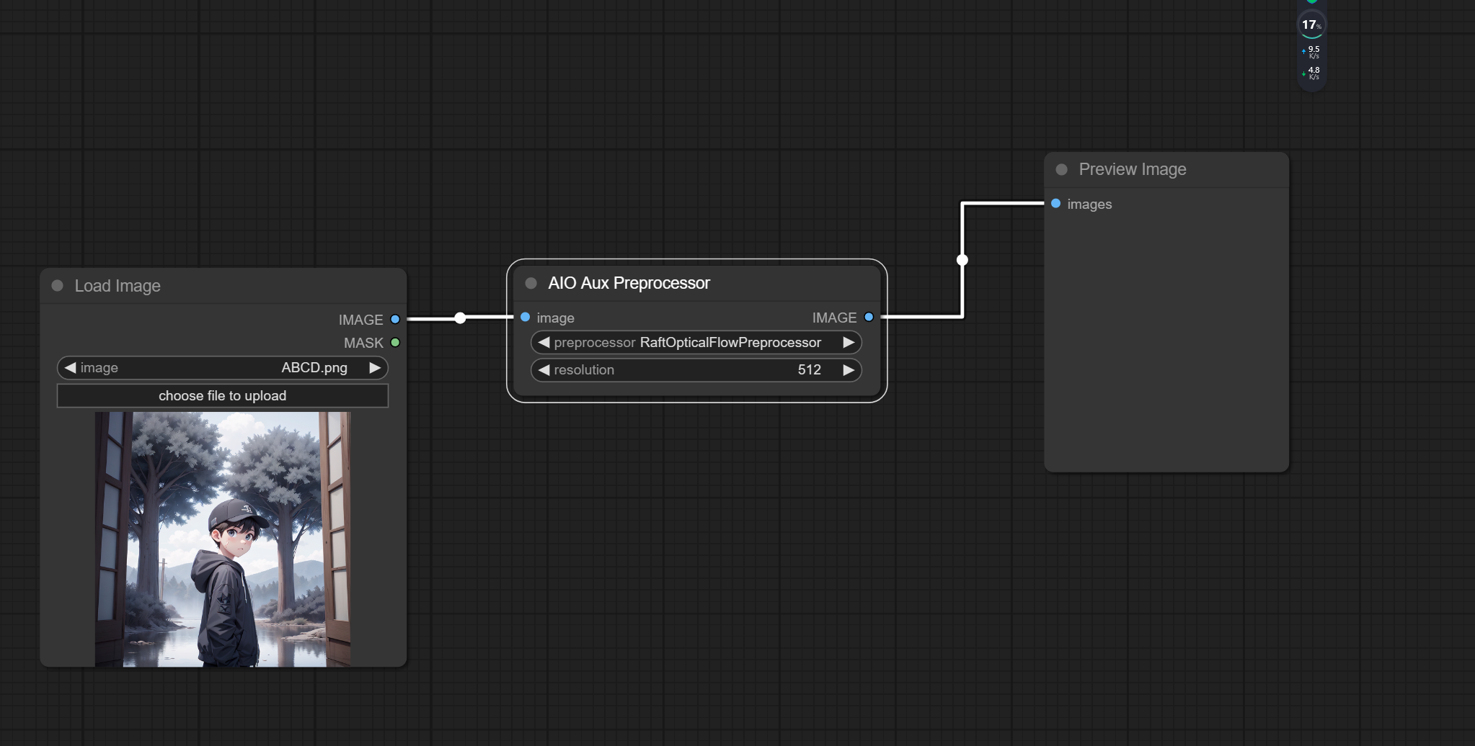Select the Preview Image node title
This screenshot has width=1475, height=746.
pyautogui.click(x=1132, y=168)
